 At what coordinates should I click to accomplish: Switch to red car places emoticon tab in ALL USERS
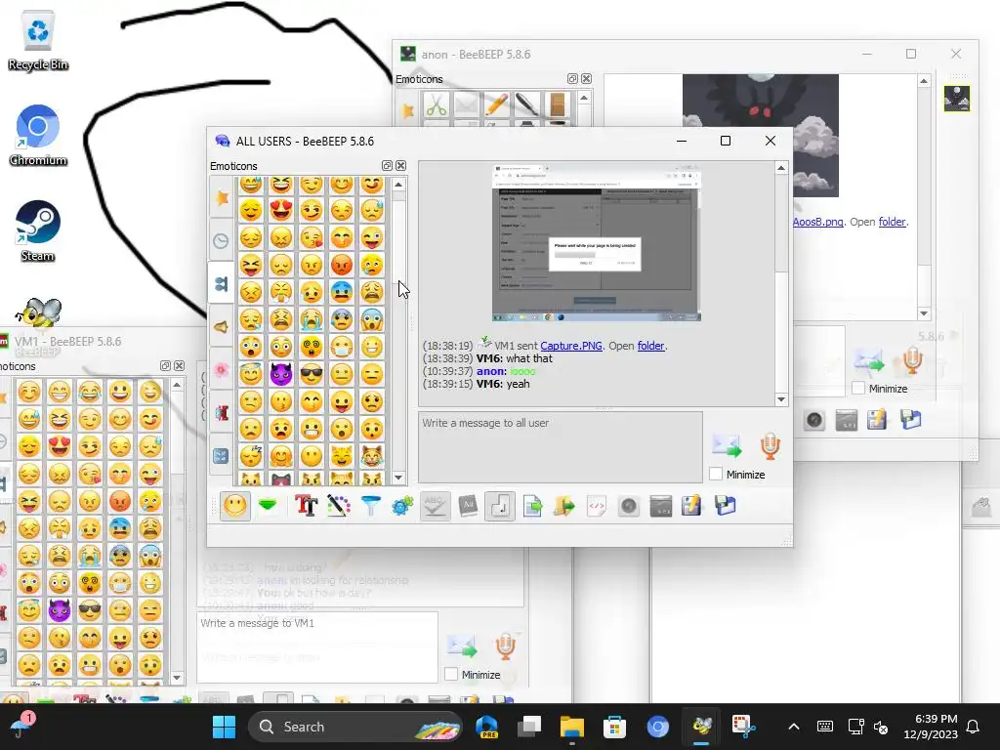point(222,413)
